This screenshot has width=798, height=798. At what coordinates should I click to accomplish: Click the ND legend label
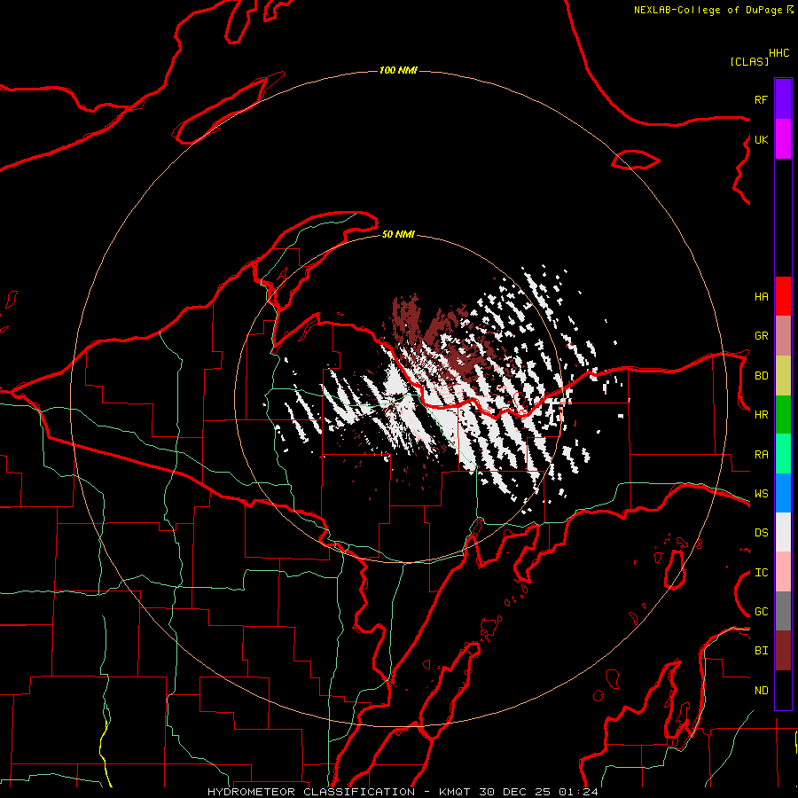[x=761, y=690]
